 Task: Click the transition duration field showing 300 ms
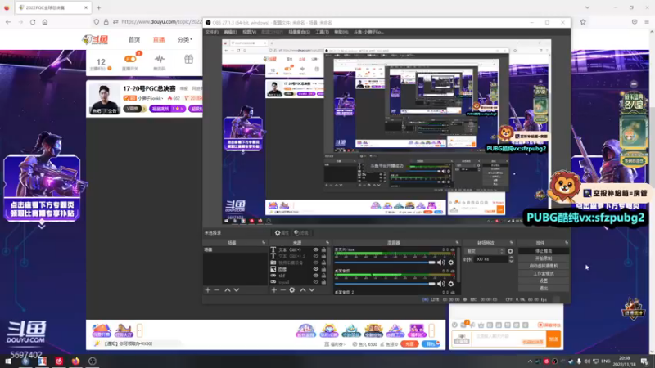click(x=490, y=259)
